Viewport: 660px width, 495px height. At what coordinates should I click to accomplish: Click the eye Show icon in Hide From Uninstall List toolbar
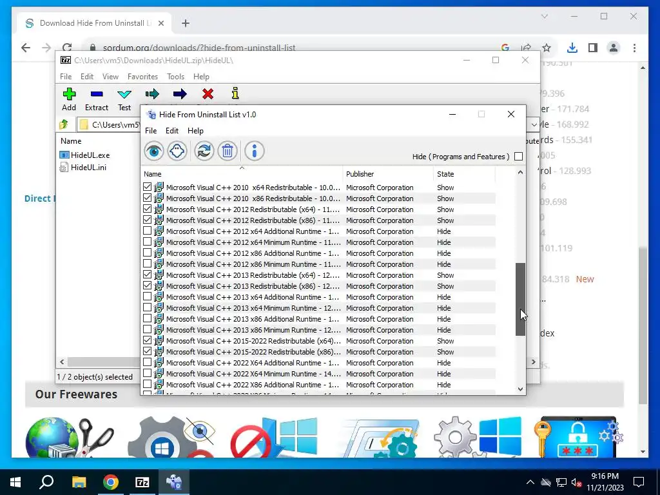(153, 151)
